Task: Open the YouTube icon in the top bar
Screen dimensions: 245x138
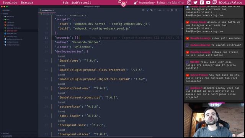Action: pos(208,3)
